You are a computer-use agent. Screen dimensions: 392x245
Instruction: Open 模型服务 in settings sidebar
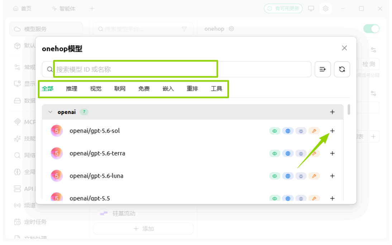46,29
